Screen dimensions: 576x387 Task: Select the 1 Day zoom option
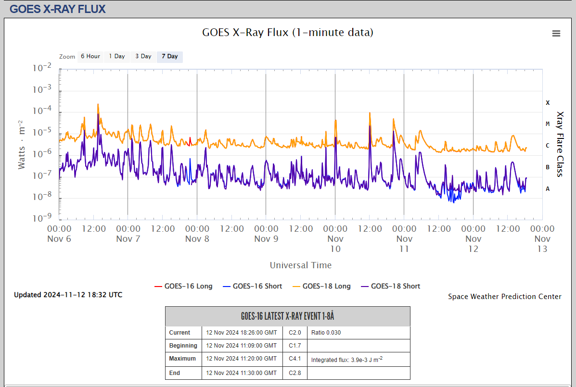116,57
